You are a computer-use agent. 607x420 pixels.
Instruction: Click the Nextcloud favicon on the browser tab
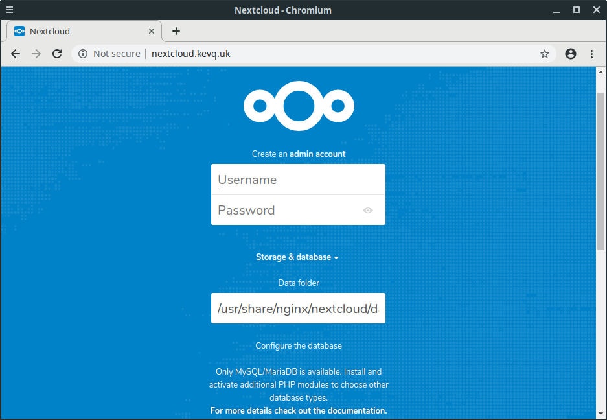19,30
